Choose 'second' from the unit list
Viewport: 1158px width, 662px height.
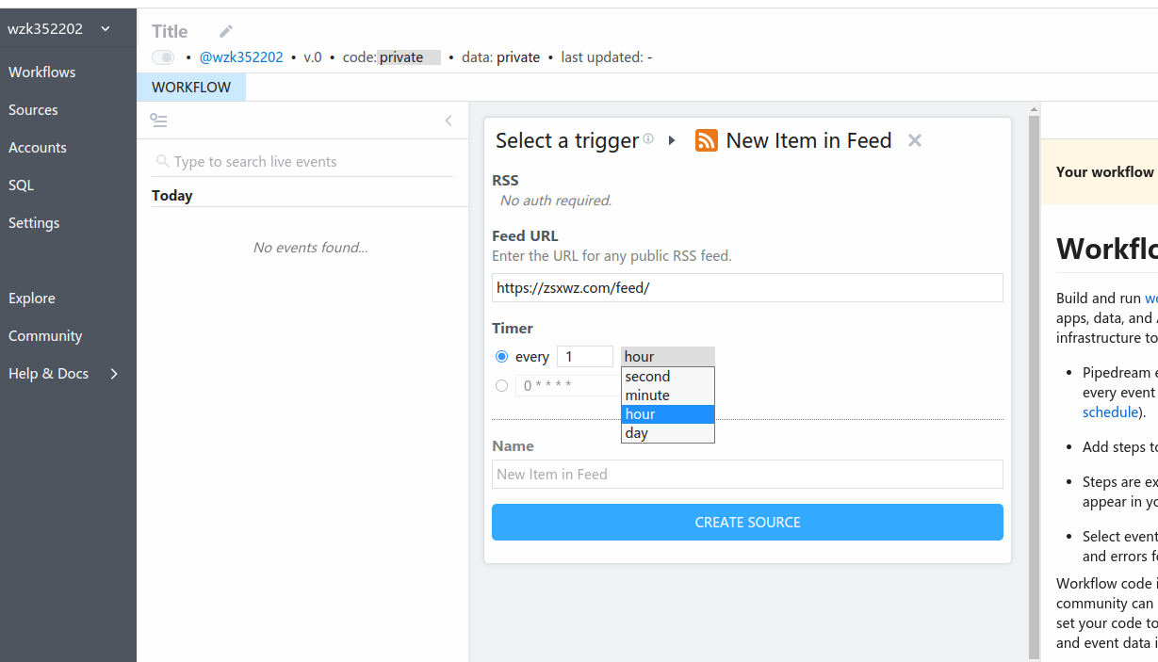(x=667, y=377)
